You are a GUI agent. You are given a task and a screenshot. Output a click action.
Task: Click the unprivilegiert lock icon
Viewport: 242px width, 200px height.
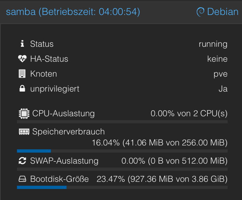22,89
